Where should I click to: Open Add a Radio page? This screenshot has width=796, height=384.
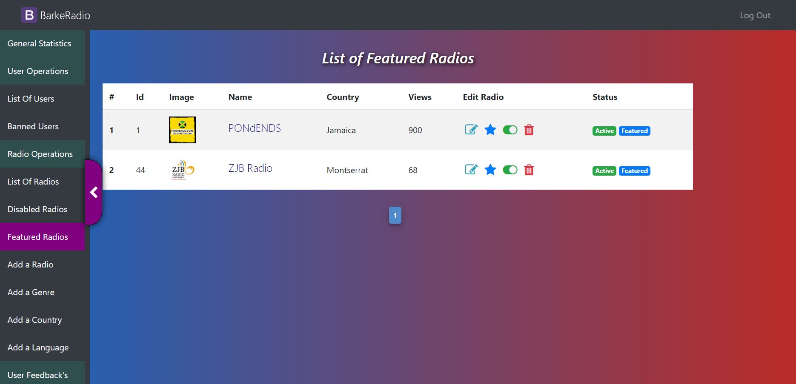click(x=42, y=265)
